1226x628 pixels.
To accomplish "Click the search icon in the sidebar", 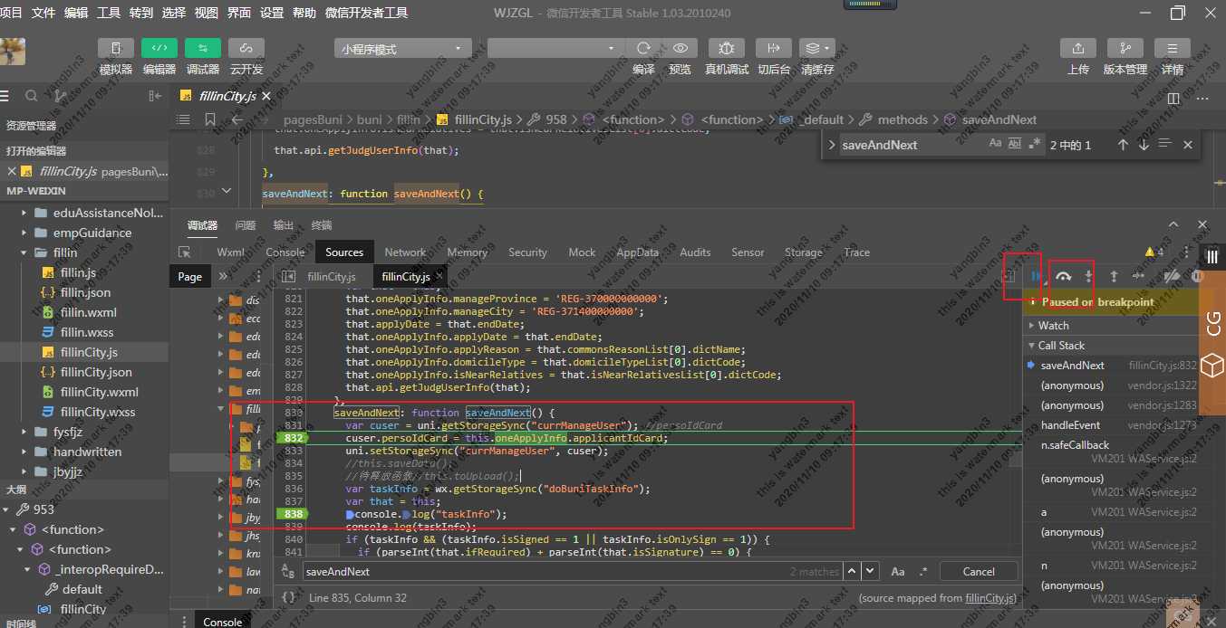I will (32, 96).
